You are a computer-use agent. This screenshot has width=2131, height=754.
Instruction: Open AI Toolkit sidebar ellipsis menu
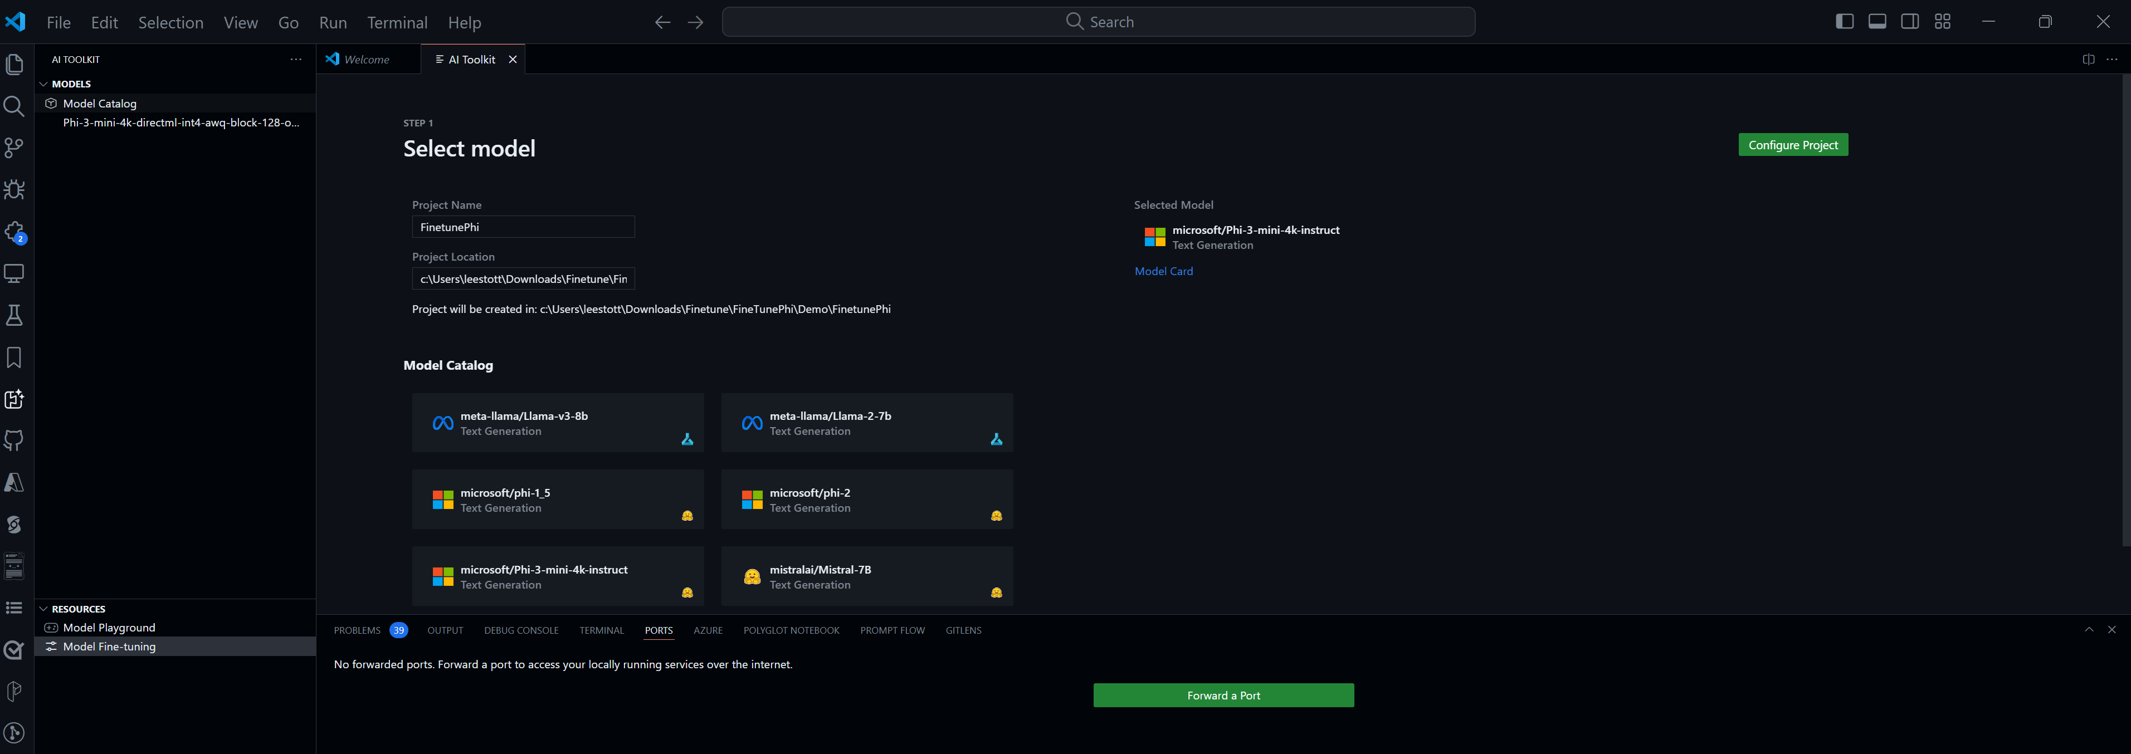point(296,60)
